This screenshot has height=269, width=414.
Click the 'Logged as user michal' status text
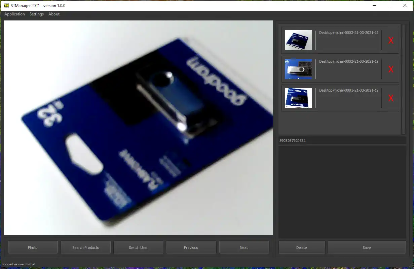(x=18, y=264)
